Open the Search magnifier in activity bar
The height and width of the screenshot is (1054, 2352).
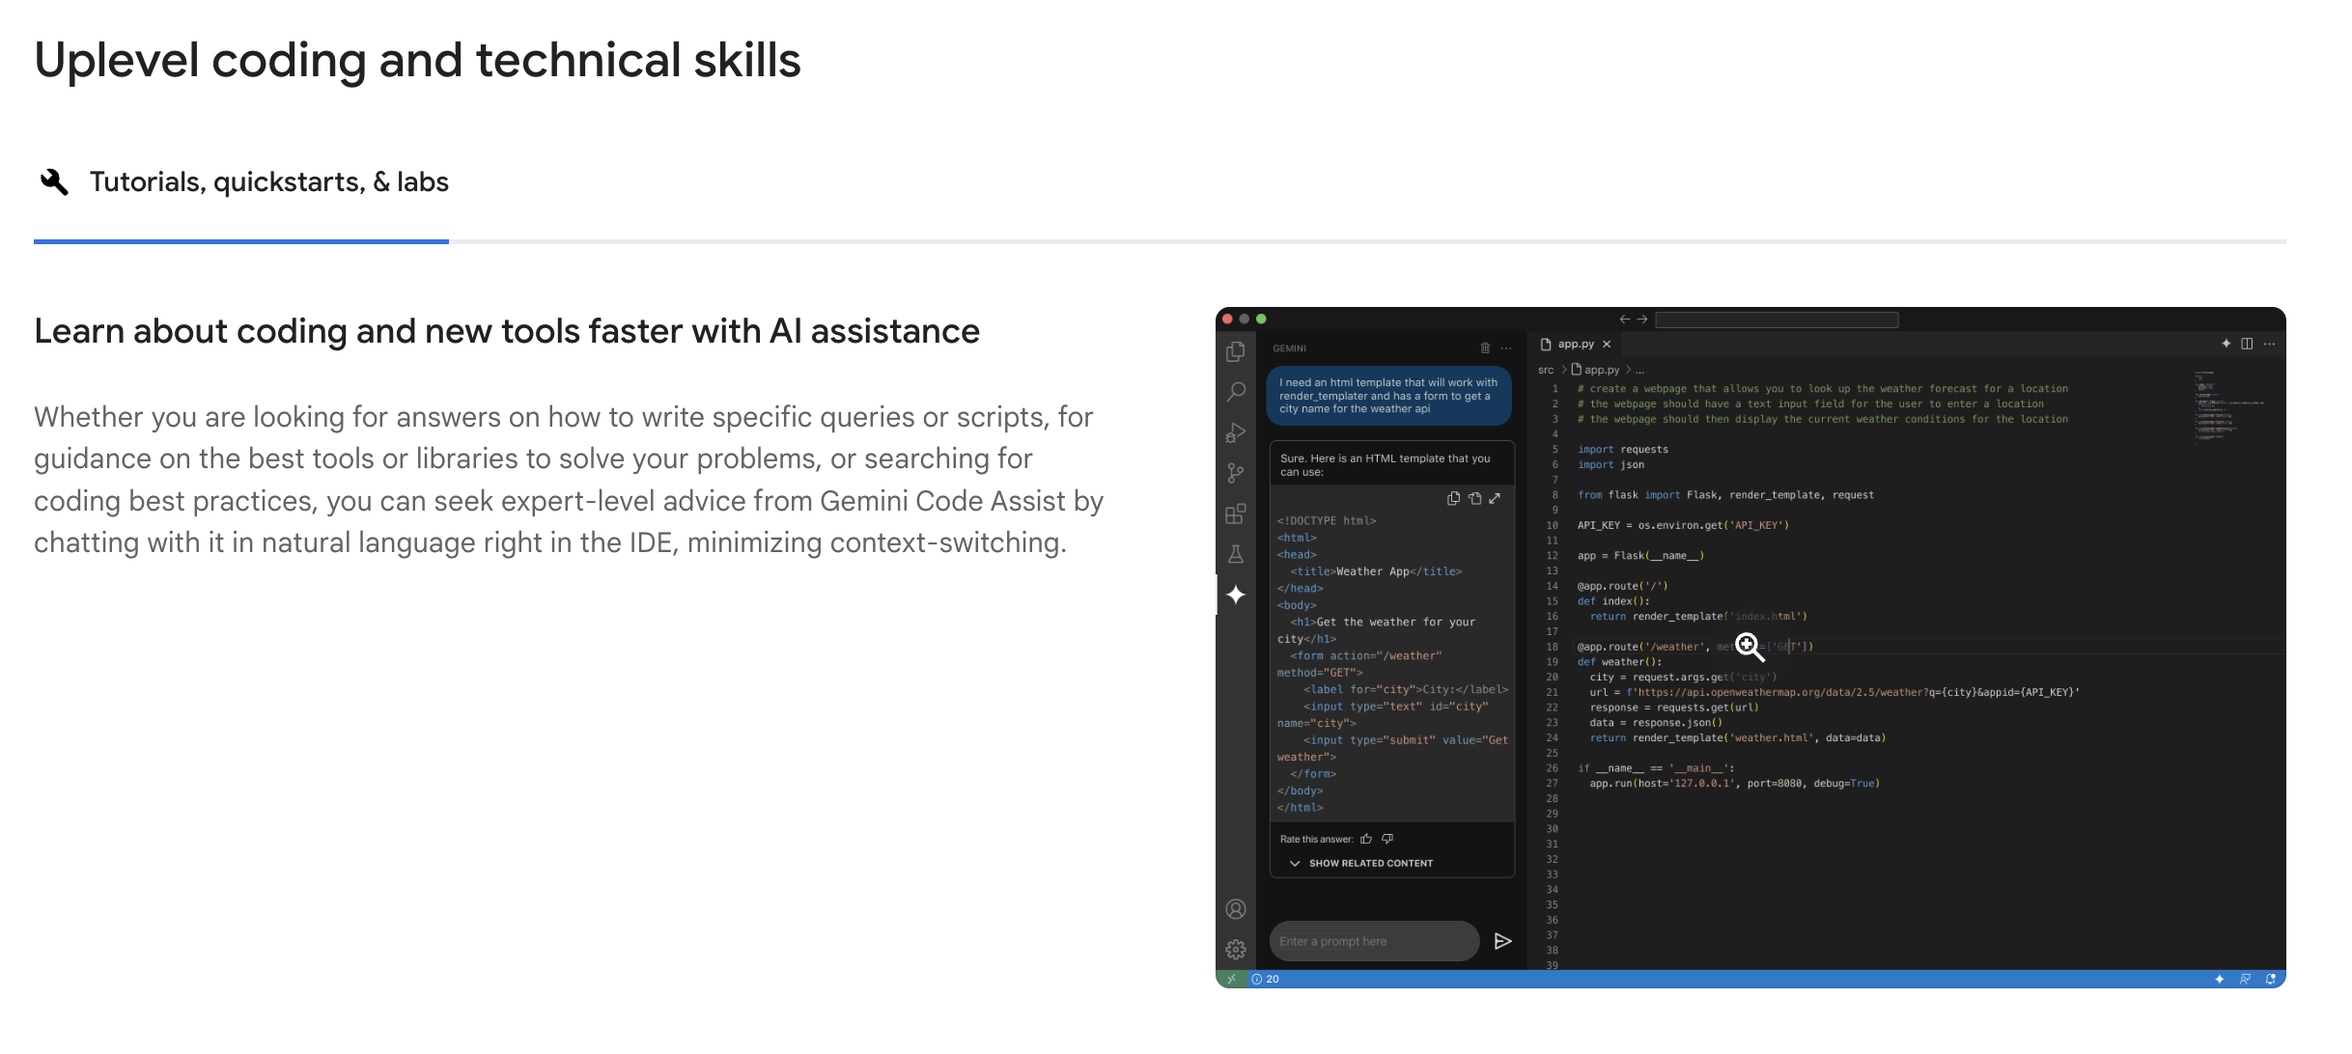[x=1235, y=392]
